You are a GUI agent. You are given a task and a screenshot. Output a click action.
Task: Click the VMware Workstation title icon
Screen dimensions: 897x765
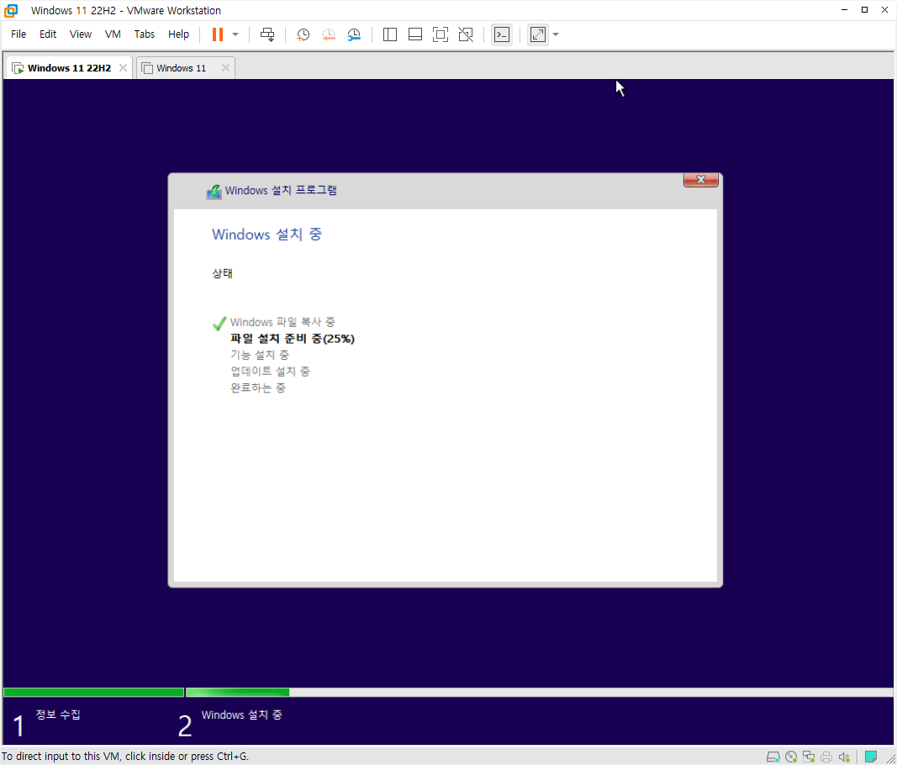click(11, 10)
